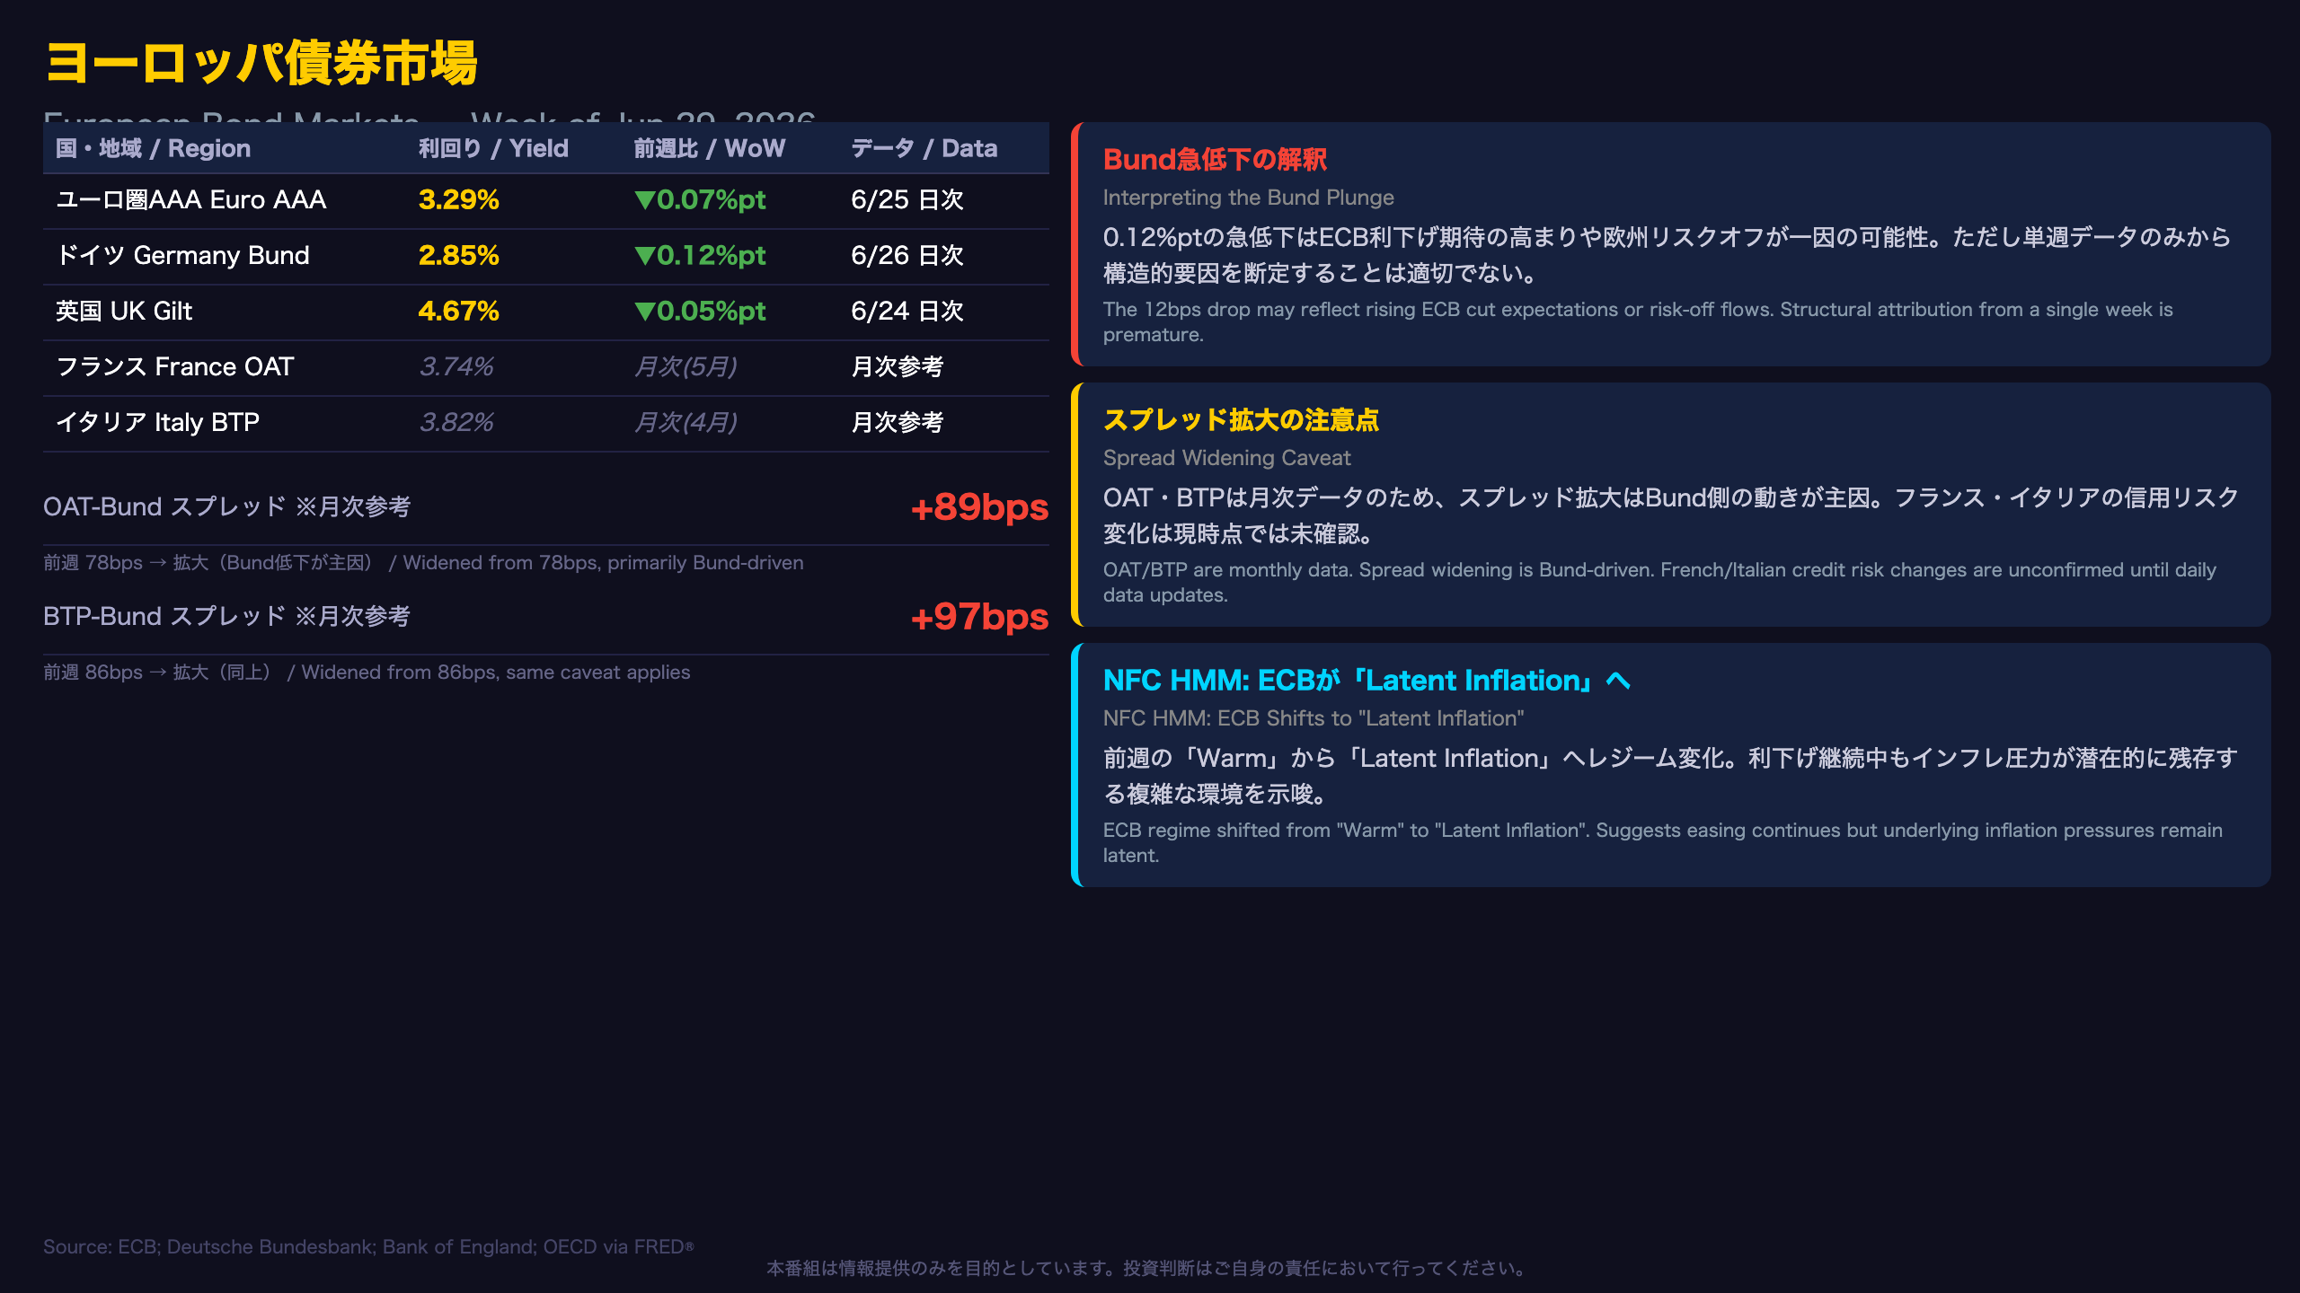
Task: Click the ▼0.12%pt change value
Action: click(700, 255)
